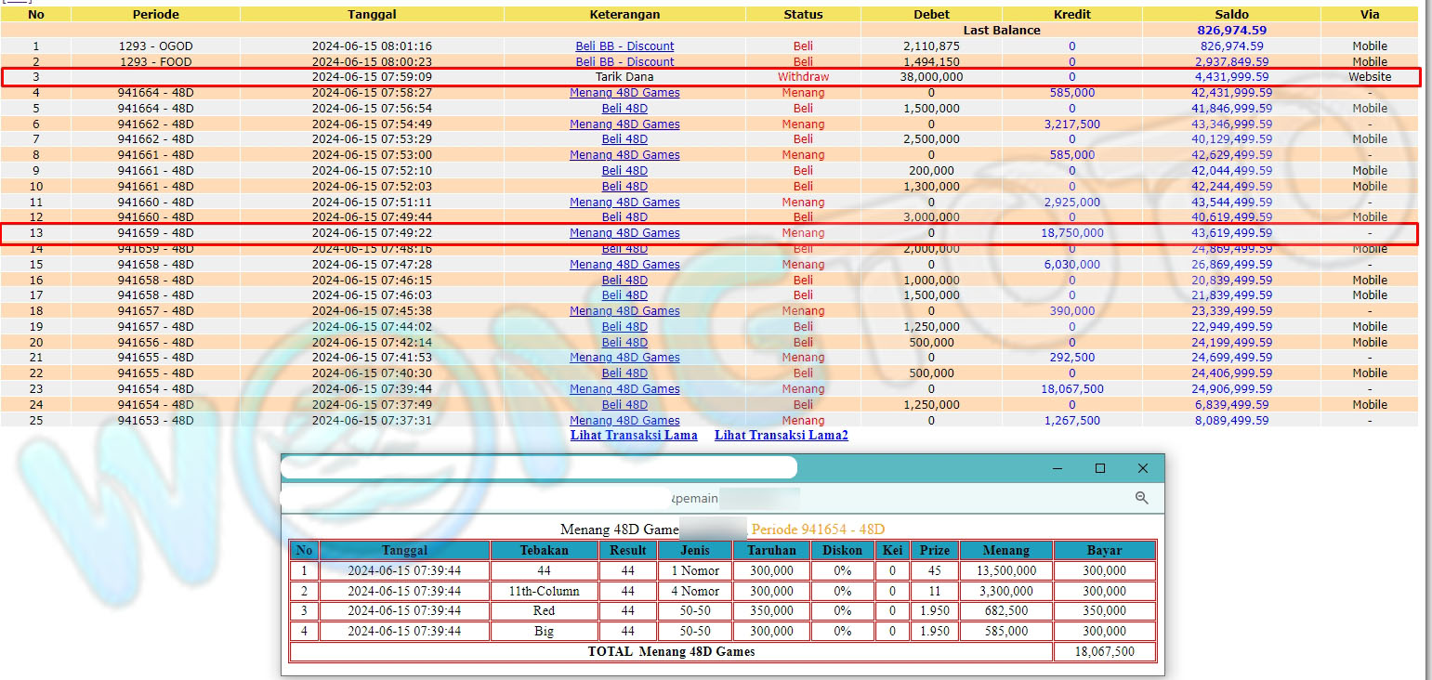Open Beli 48D link at 07:56:54
The image size is (1432, 680).
coord(624,109)
